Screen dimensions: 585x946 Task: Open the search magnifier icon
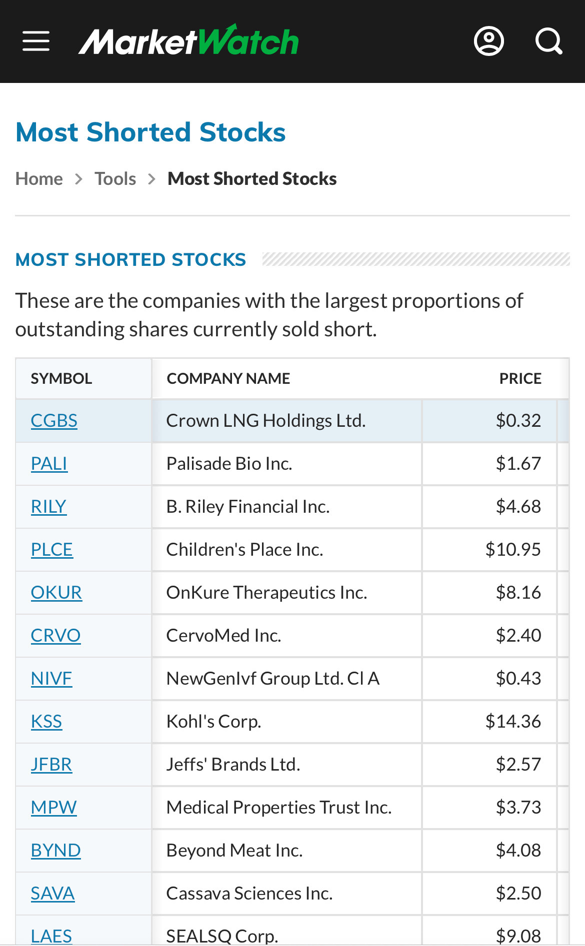point(548,41)
